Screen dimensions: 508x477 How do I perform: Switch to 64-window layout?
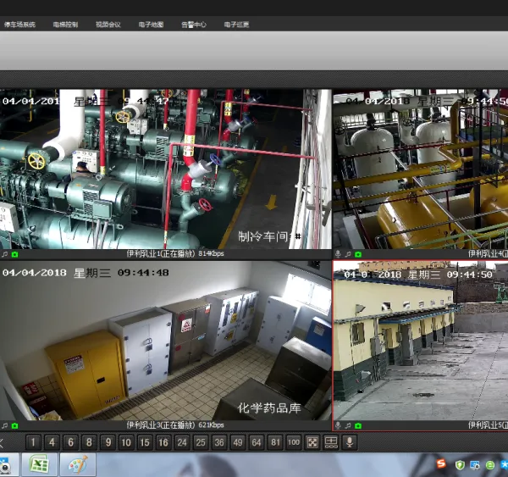click(257, 442)
